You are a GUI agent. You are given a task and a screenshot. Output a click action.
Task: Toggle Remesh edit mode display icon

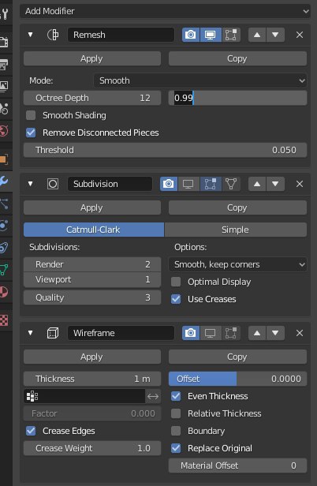point(231,35)
